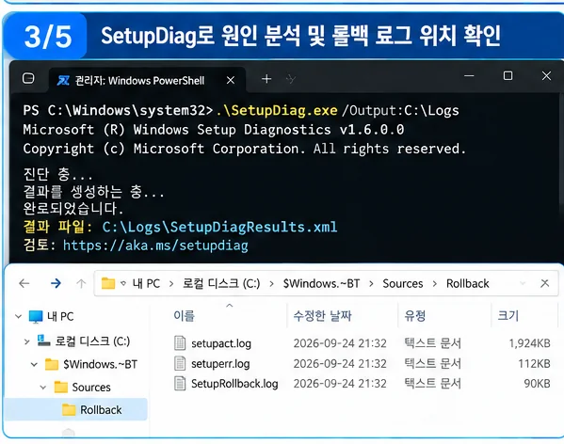Expand chevron after 내 PC in breadcrumb

tap(171, 284)
